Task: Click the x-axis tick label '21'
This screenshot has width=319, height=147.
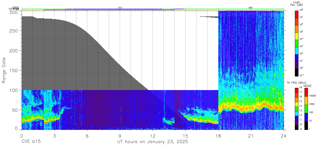Action: 251,136
